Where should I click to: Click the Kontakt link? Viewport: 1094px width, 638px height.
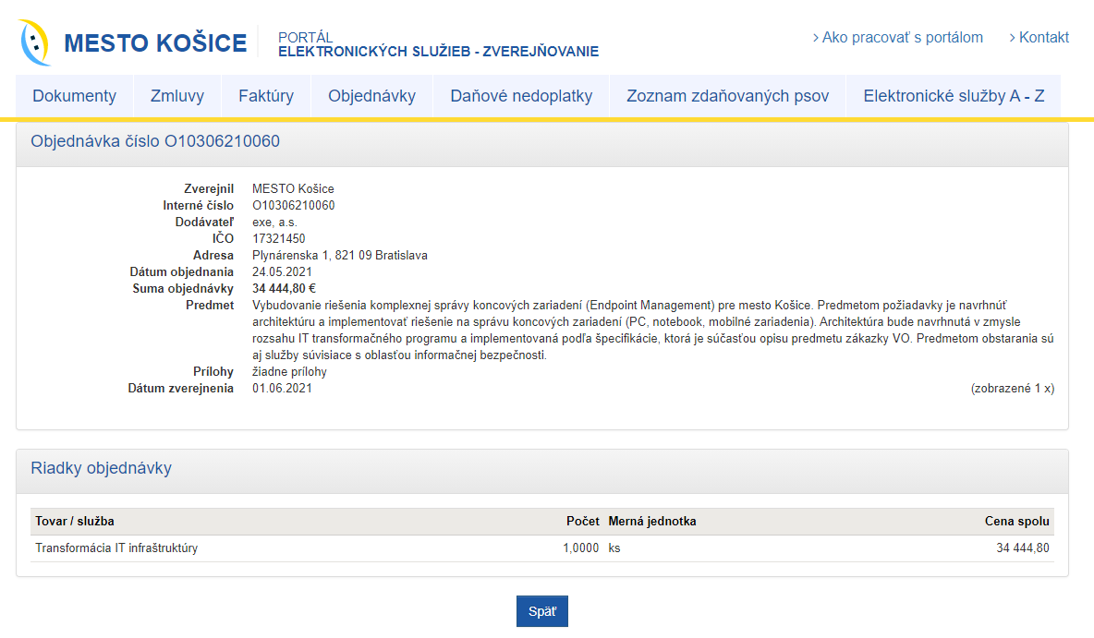[1039, 38]
